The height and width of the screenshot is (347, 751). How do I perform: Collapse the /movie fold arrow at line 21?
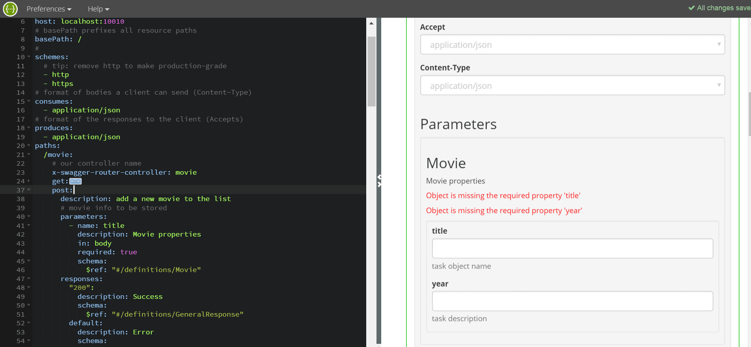pyautogui.click(x=29, y=155)
